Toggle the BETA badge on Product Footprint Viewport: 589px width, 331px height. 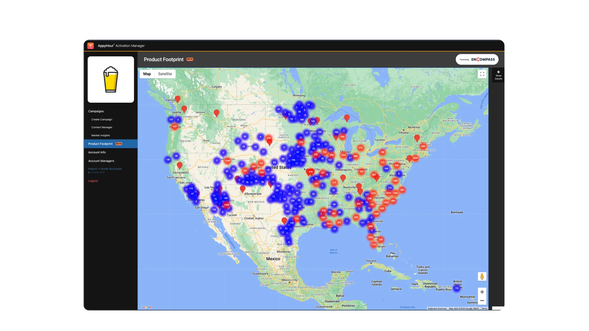[x=118, y=143]
